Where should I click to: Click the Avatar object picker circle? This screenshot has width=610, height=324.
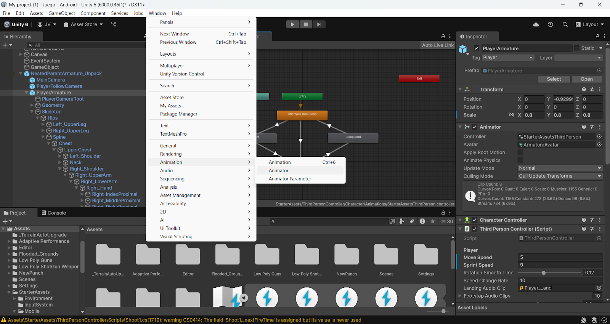pos(599,144)
